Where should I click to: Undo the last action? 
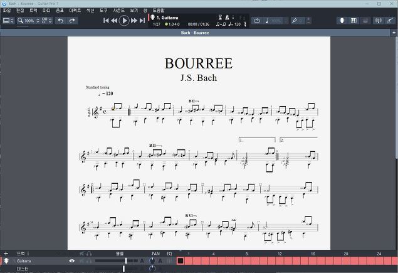pos(61,20)
